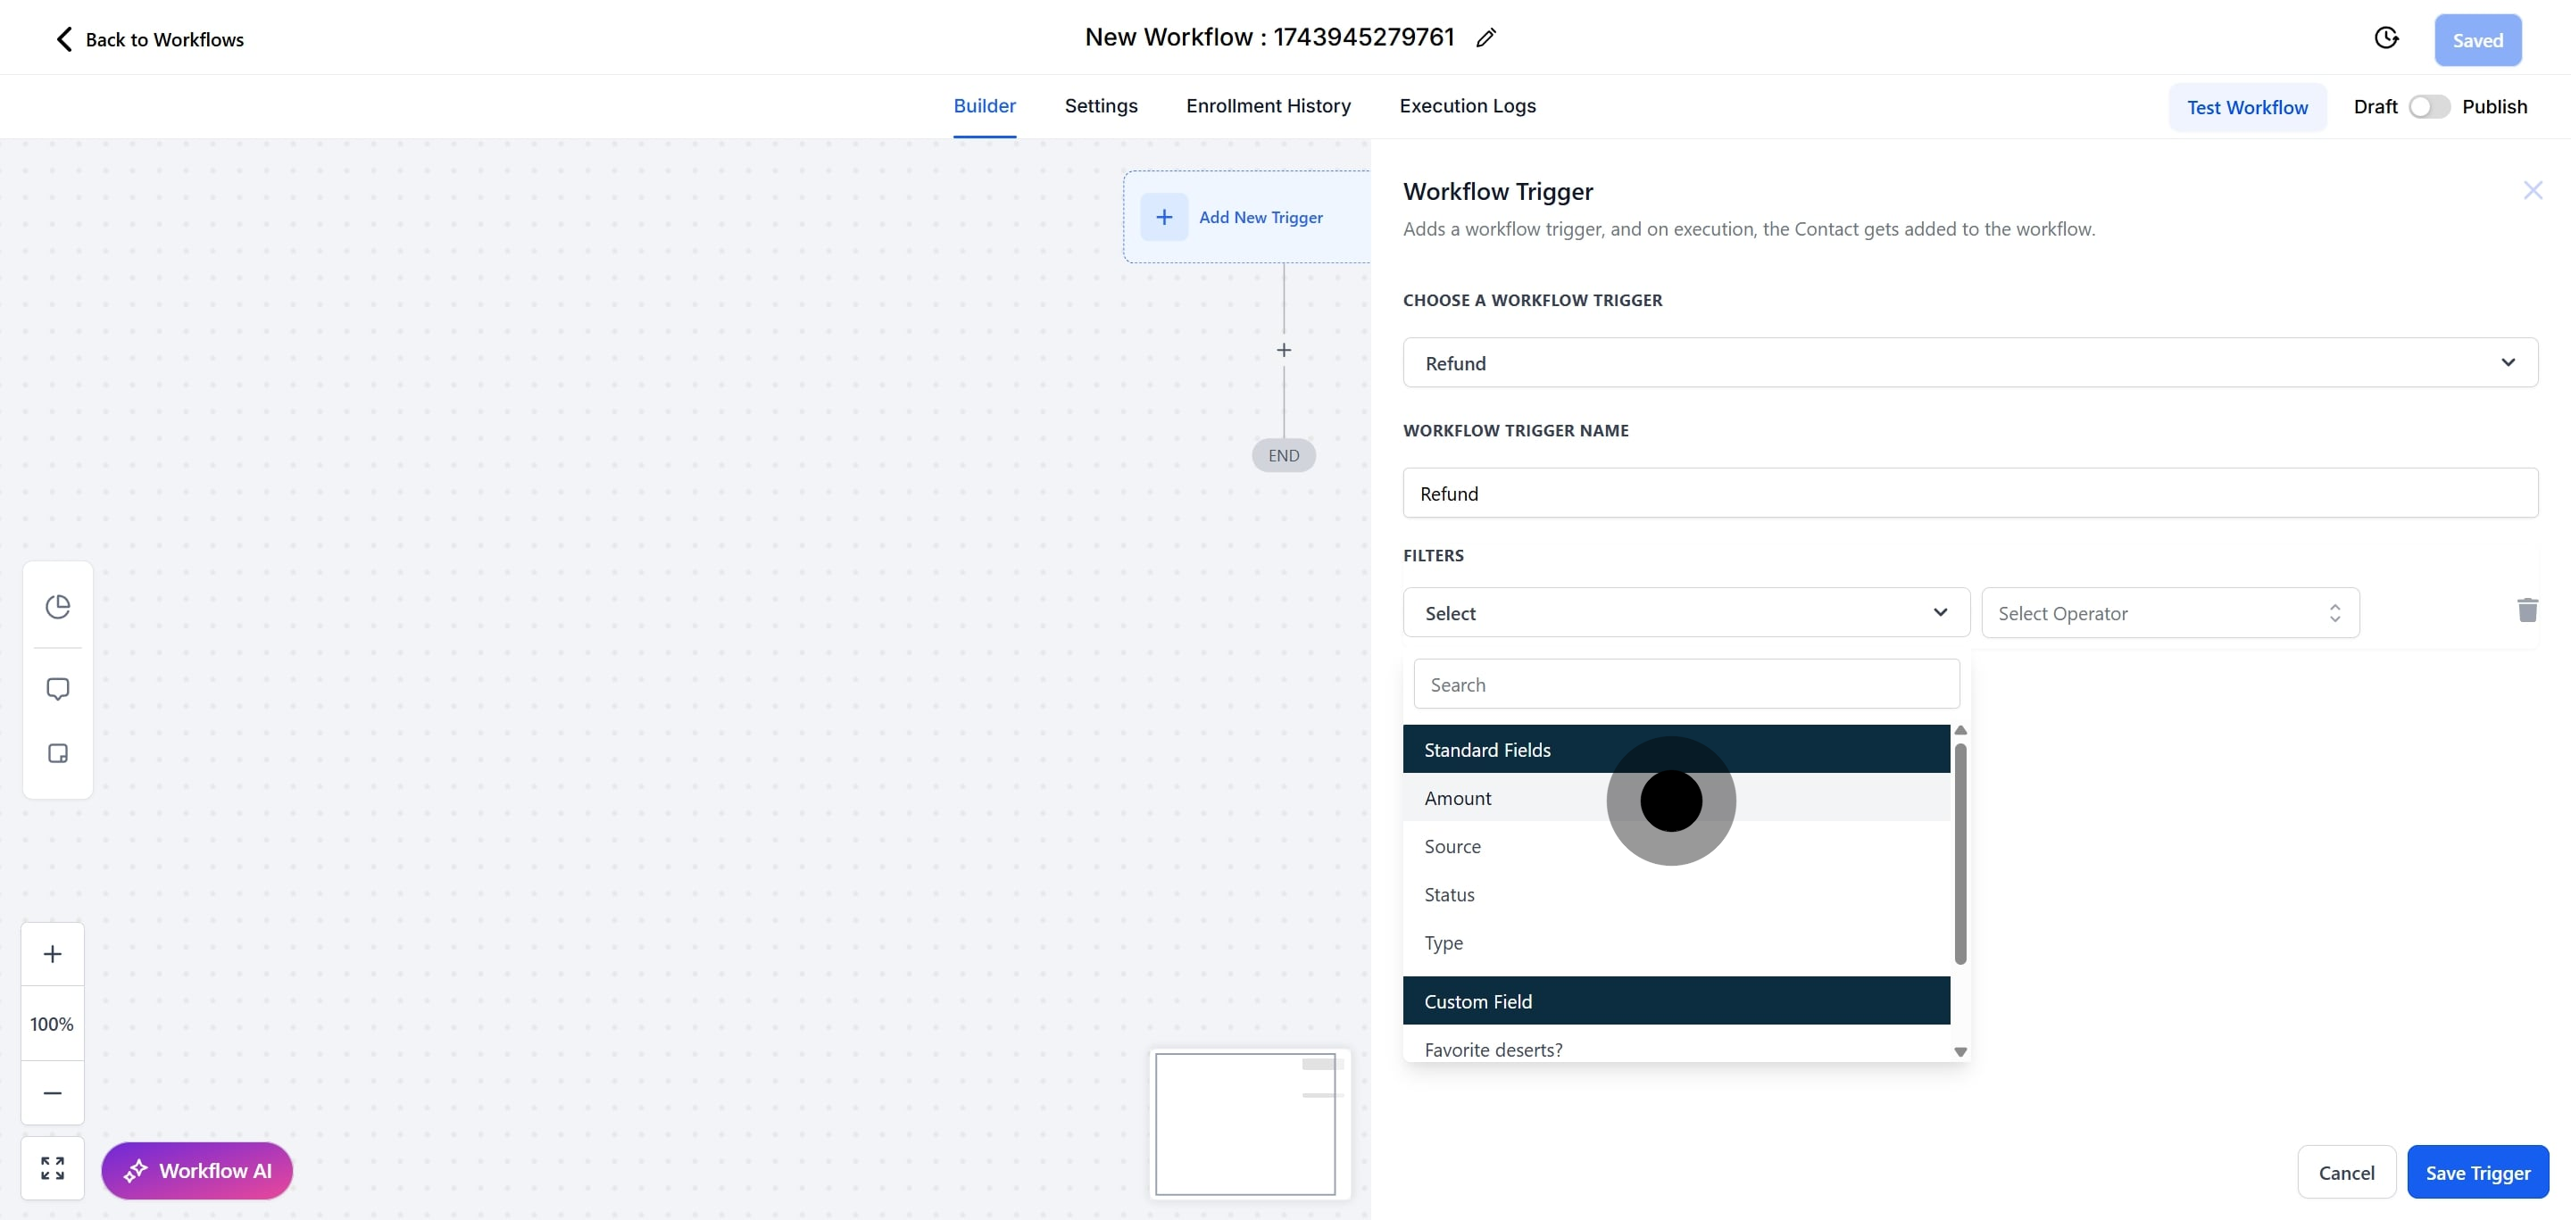
Task: Choose Status from the filter list
Action: click(1676, 895)
